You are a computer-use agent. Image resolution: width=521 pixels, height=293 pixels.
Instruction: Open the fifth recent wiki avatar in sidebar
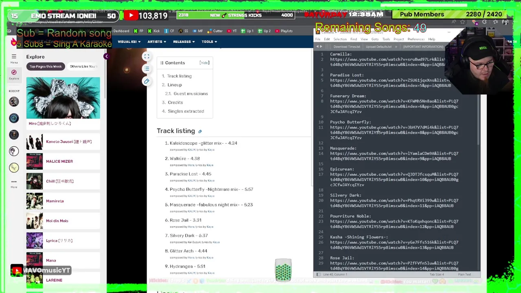[14, 167]
